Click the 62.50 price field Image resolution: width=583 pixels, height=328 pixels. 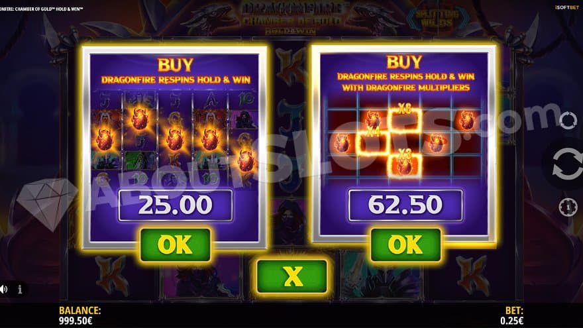(x=405, y=205)
